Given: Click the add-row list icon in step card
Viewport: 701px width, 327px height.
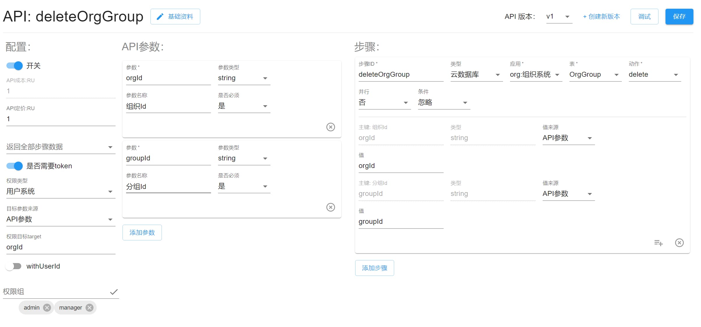Looking at the screenshot, I should [658, 243].
